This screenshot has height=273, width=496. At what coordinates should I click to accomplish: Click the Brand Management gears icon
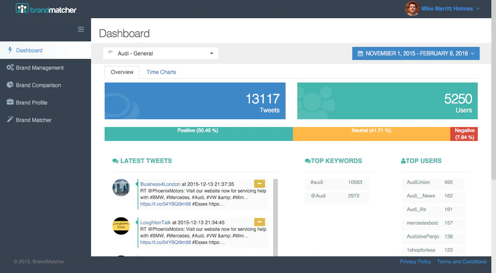(10, 67)
